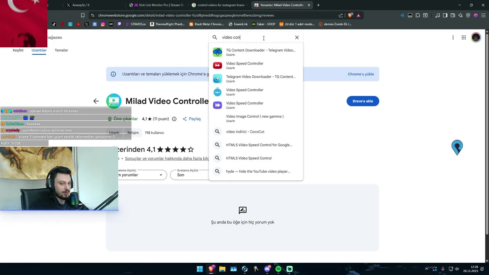This screenshot has width=489, height=275.
Task: Open the 'STRAFES.io' bookmark
Action: click(x=136, y=24)
